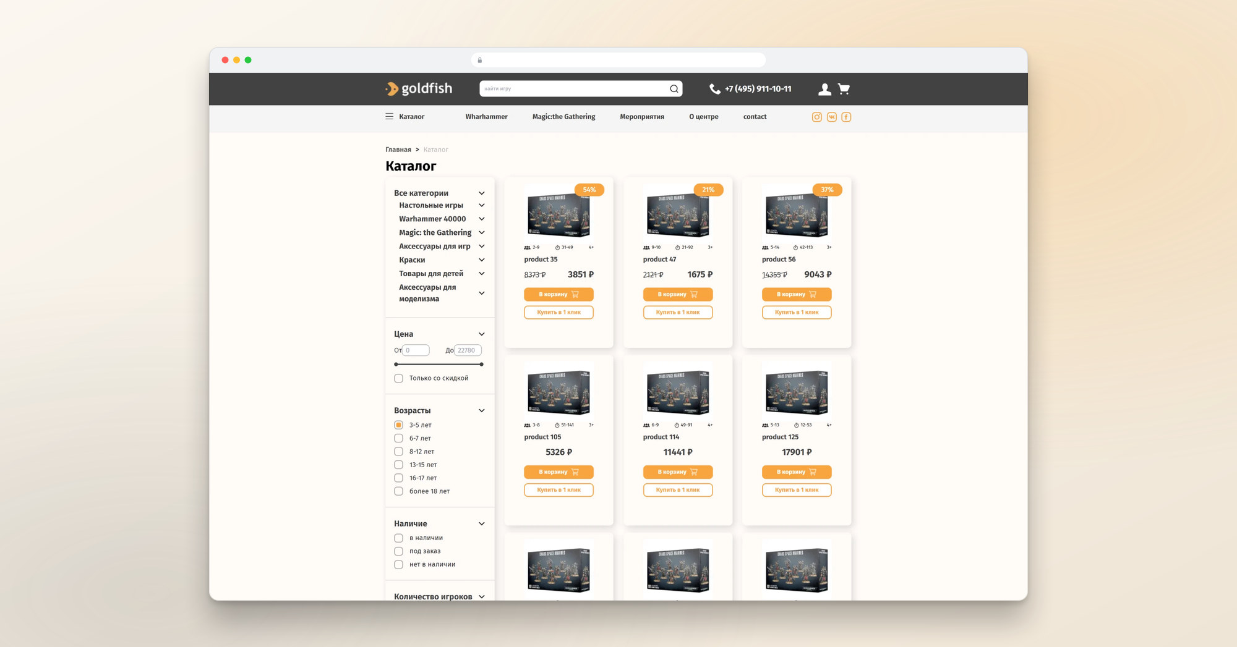Viewport: 1237px width, 647px height.
Task: Click the 'найти игру' search field
Action: point(573,89)
